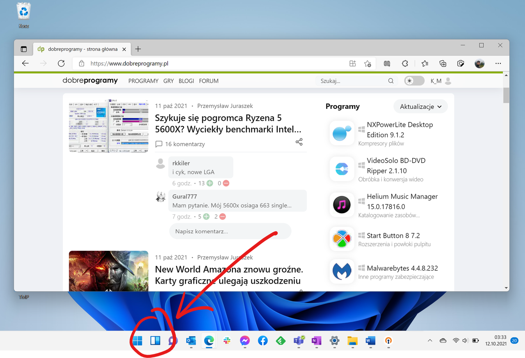
Task: Upvote Gural777's comment
Action: click(x=206, y=216)
